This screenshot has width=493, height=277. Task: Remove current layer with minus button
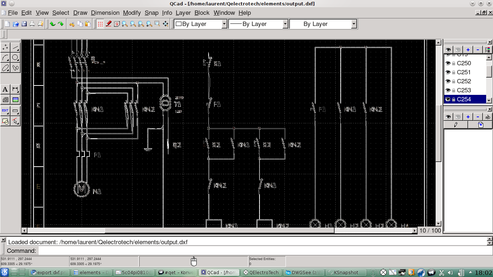click(x=478, y=50)
